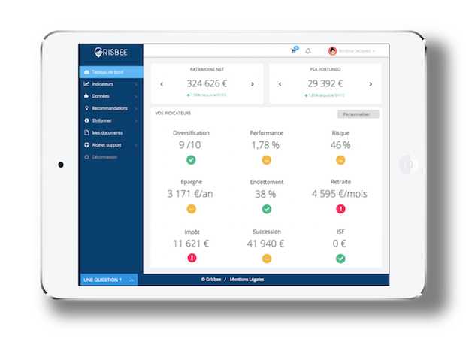Expand the Indicateurs sidebar menu
Viewport: 466px width, 339px height.
tap(110, 84)
